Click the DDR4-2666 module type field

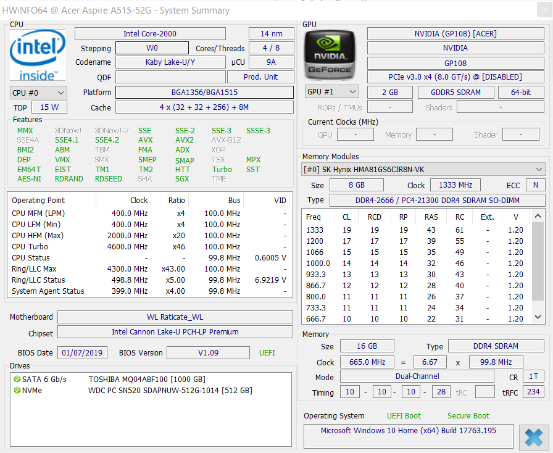pyautogui.click(x=438, y=201)
